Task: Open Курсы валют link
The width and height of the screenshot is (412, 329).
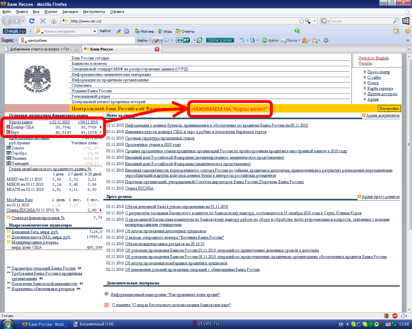Action: [x=21, y=122]
